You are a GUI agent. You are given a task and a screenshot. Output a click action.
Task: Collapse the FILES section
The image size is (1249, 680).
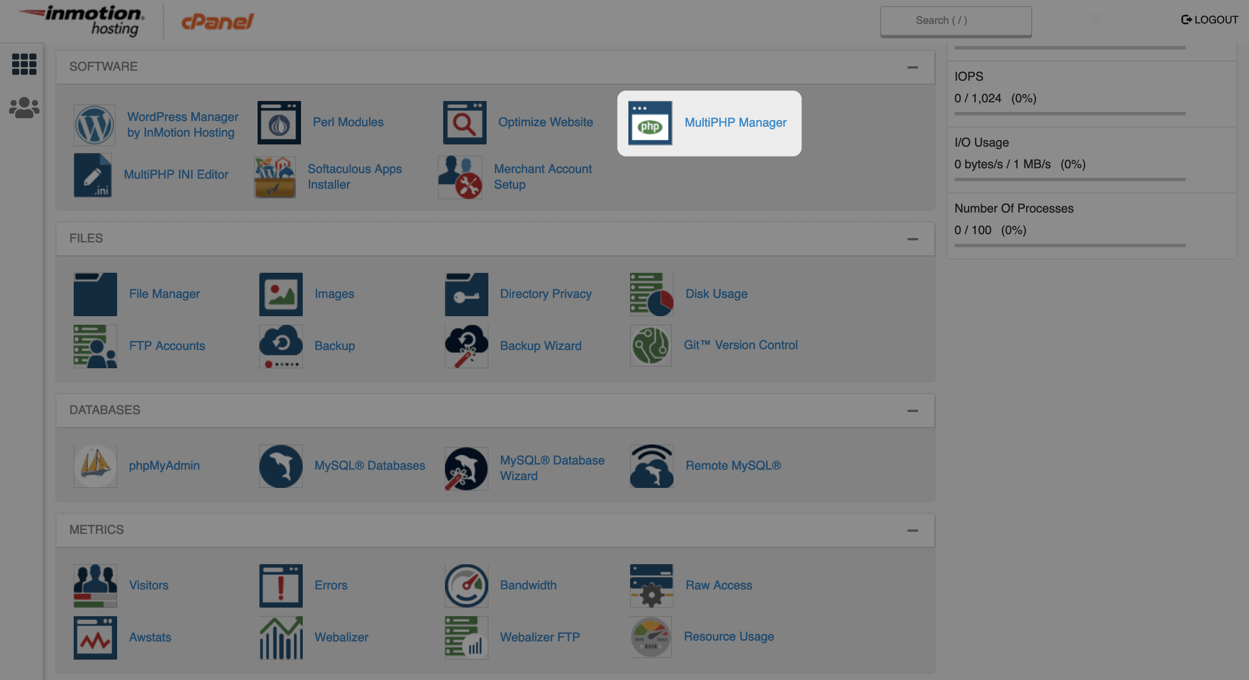tap(912, 239)
